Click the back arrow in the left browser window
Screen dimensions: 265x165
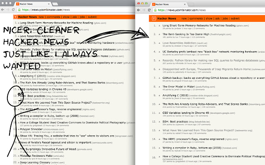pyautogui.click(x=2, y=10)
